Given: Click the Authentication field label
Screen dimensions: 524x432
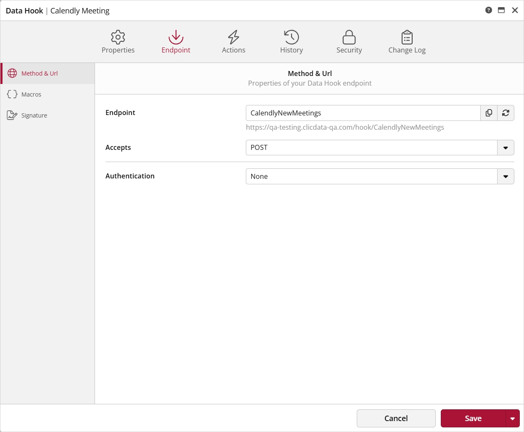Looking at the screenshot, I should (130, 176).
